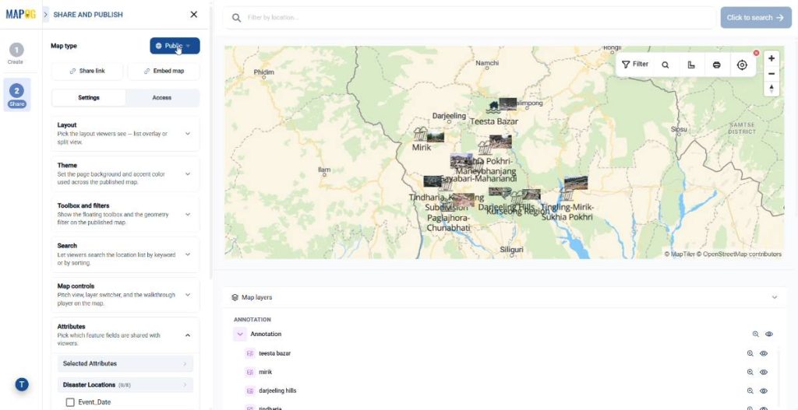The image size is (798, 410).
Task: Click the Embed map button
Action: pyautogui.click(x=164, y=71)
